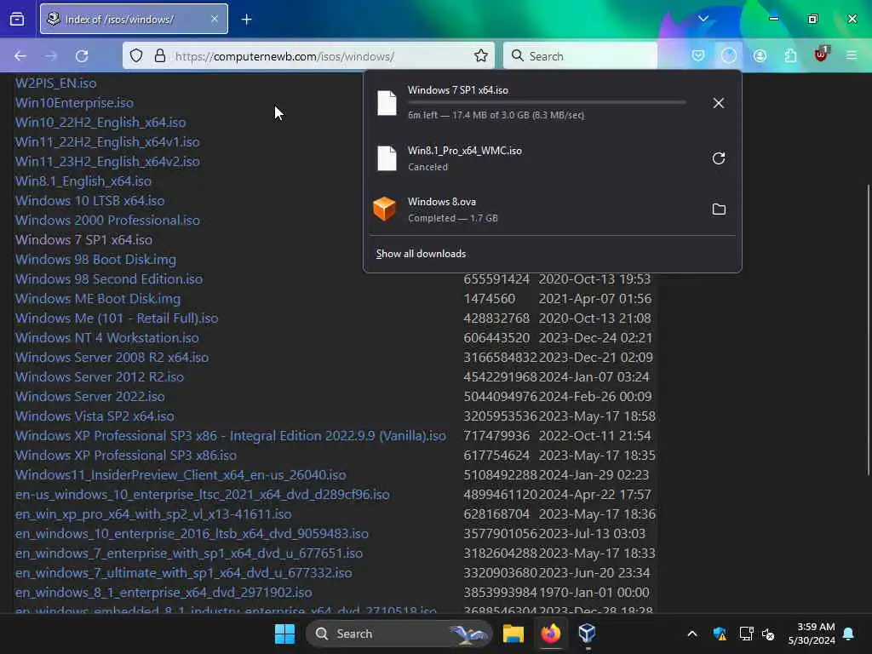Show Windows 8.ova in its folder

tap(719, 209)
